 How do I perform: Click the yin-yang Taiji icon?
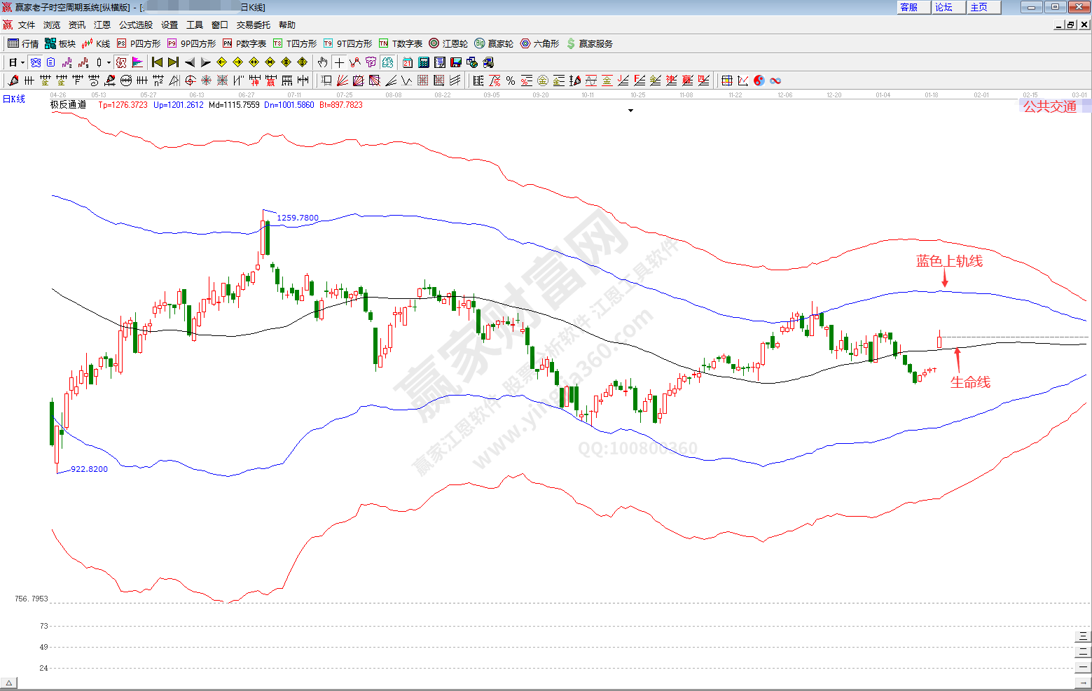pyautogui.click(x=759, y=81)
